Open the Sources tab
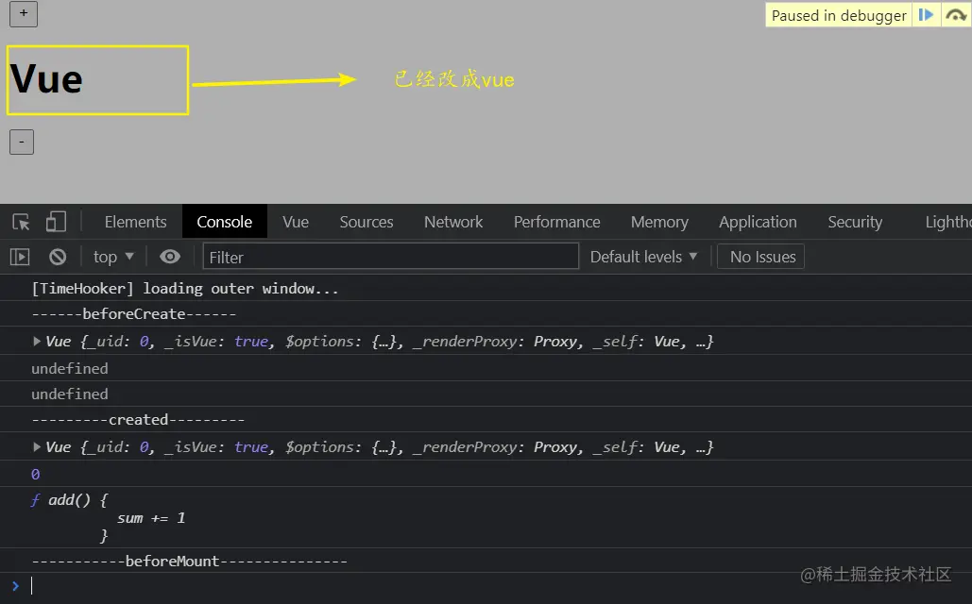The image size is (972, 604). 367,222
